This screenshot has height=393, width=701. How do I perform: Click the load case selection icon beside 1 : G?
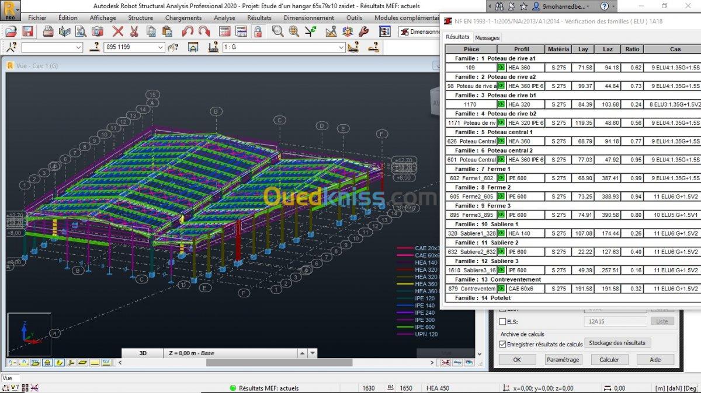pyautogui.click(x=213, y=47)
